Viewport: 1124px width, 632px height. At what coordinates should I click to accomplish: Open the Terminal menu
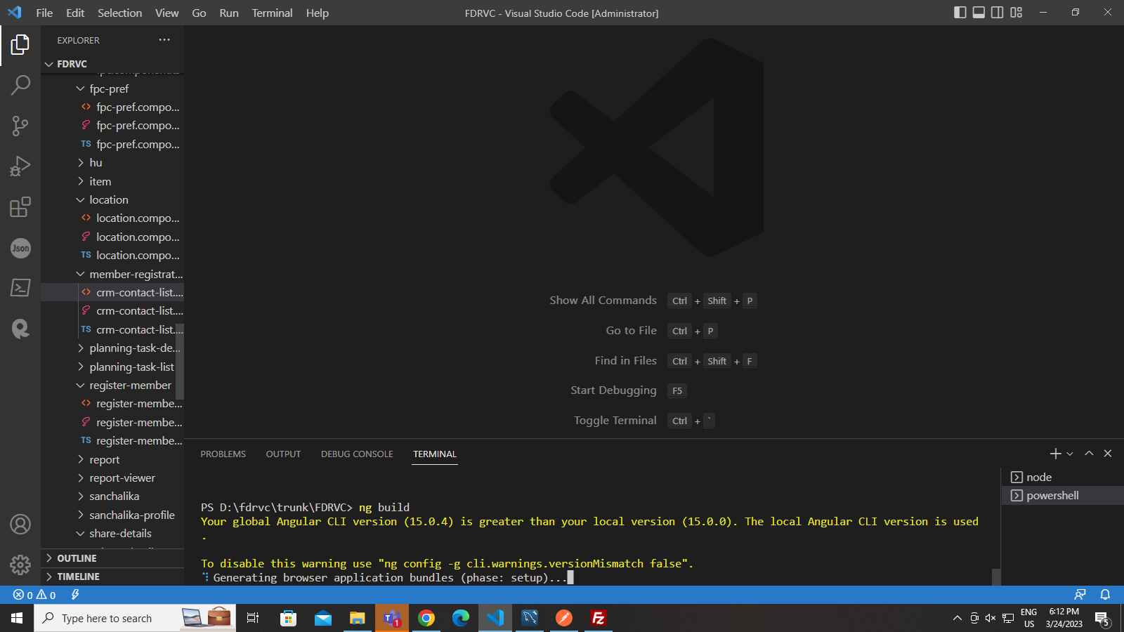pos(272,13)
